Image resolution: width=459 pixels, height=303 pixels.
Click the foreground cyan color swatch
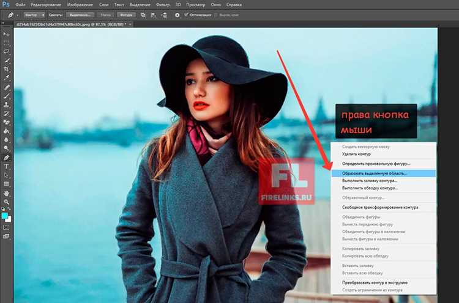(x=4, y=216)
